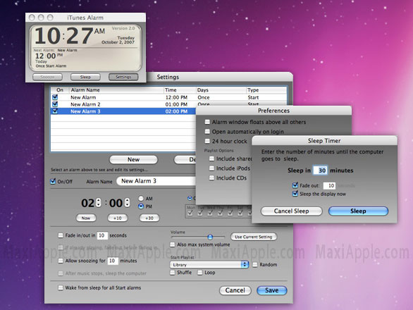This screenshot has width=413, height=310.
Task: Click the Volume slider knob
Action: [210, 237]
